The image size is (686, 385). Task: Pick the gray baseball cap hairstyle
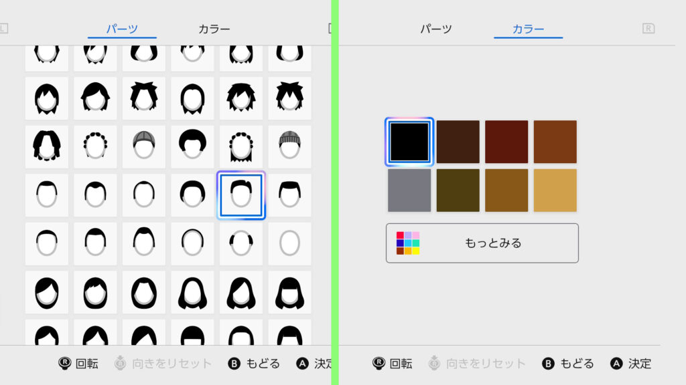[x=143, y=147]
